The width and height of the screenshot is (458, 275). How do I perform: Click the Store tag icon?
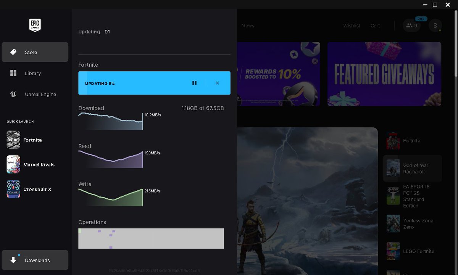click(x=13, y=52)
